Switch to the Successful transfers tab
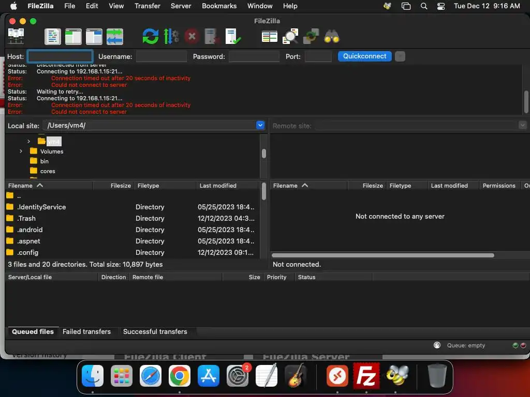The width and height of the screenshot is (530, 397). (x=155, y=331)
